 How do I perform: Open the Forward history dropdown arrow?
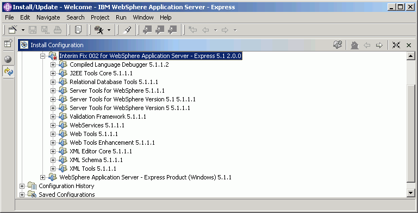click(235, 30)
